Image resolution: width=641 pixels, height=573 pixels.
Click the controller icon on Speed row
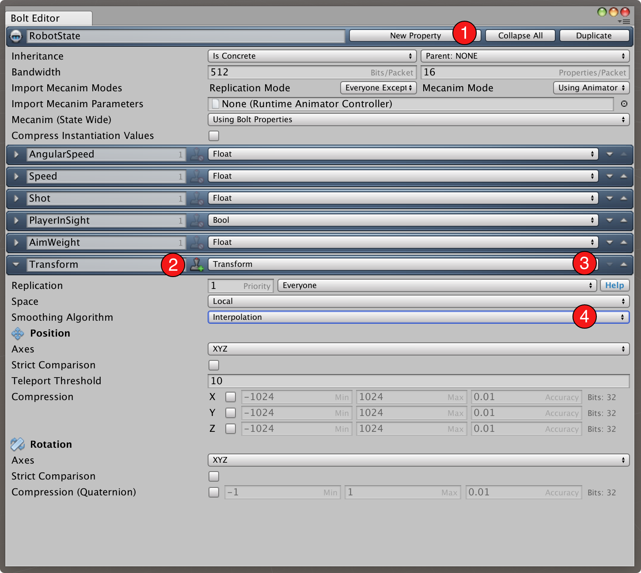[197, 176]
